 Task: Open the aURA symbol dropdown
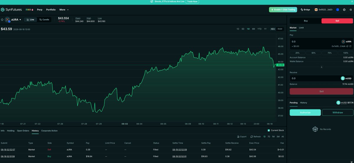(16, 19)
